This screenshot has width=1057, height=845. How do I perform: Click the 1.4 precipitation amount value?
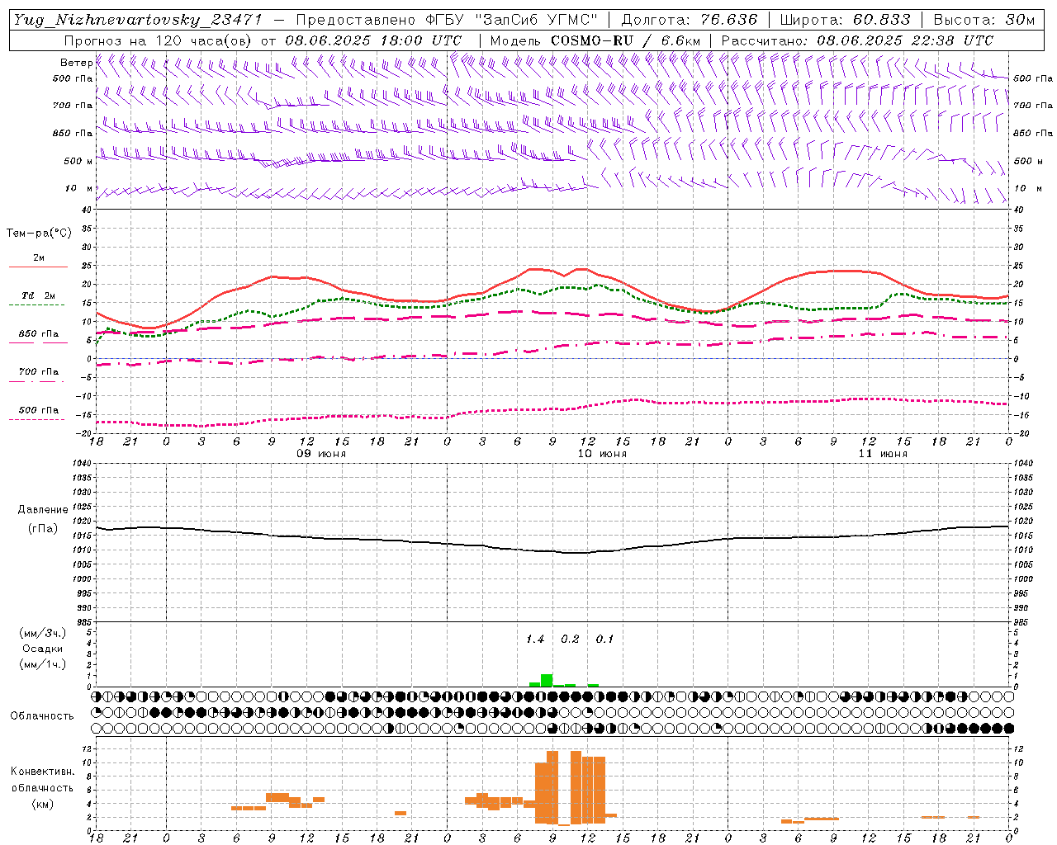tap(535, 640)
